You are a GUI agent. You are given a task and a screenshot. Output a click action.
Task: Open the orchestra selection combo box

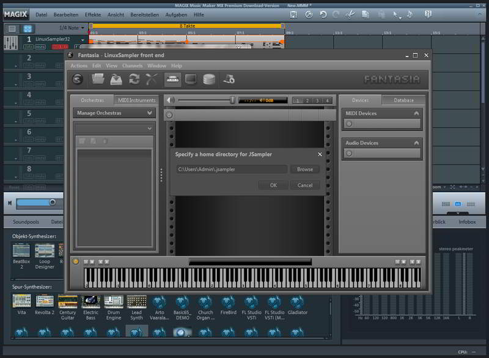point(114,129)
